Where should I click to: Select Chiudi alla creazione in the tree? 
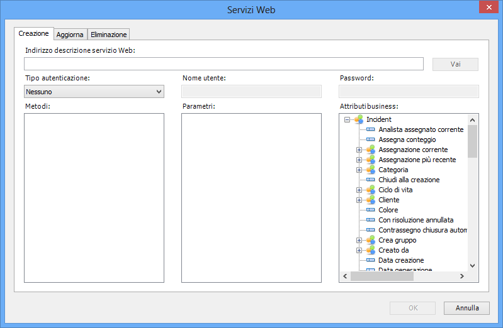pos(409,180)
